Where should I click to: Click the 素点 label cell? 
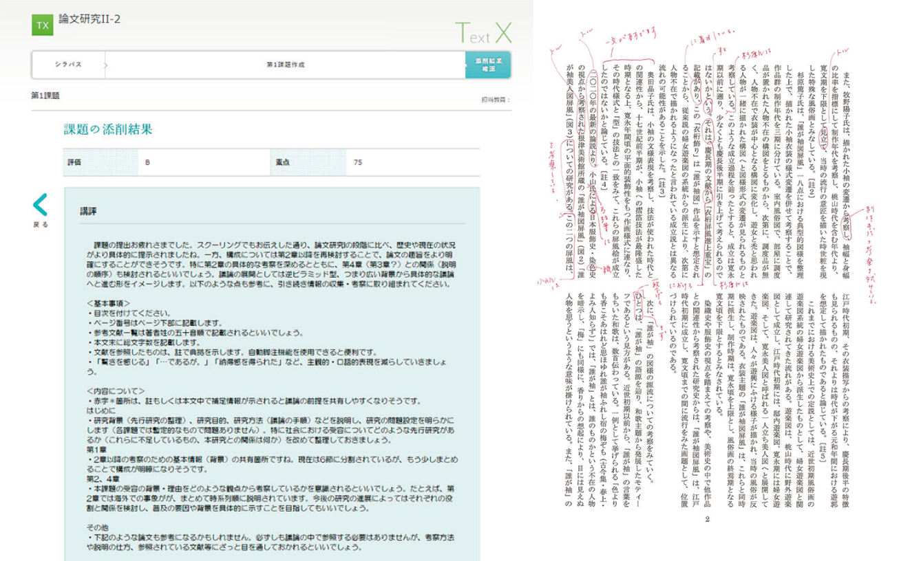[x=283, y=163]
